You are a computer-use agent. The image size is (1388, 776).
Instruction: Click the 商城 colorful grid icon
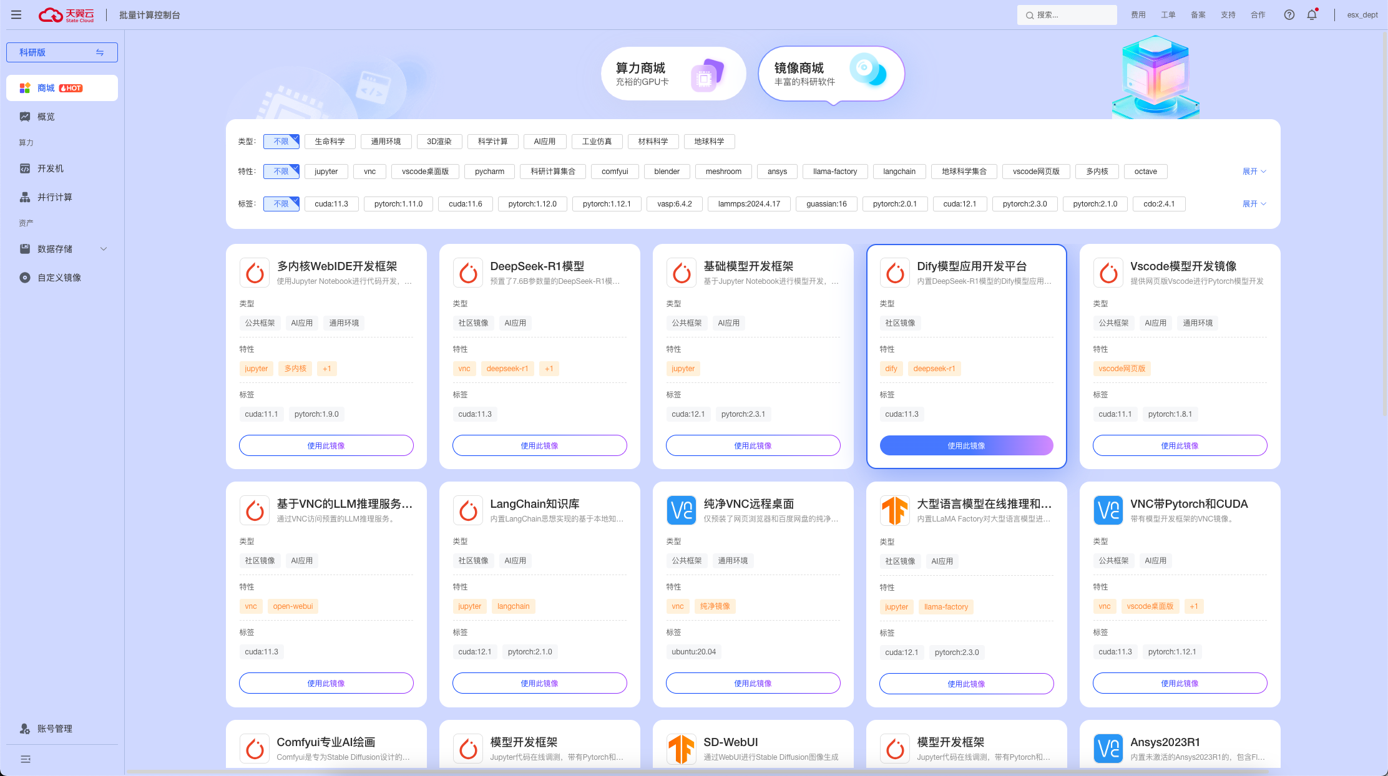click(x=25, y=88)
